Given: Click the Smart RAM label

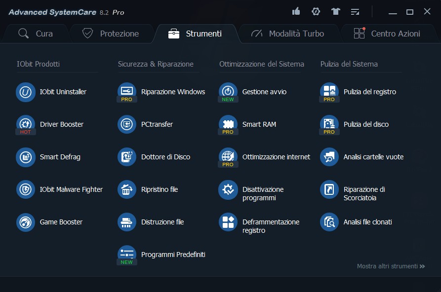Looking at the screenshot, I should (259, 124).
